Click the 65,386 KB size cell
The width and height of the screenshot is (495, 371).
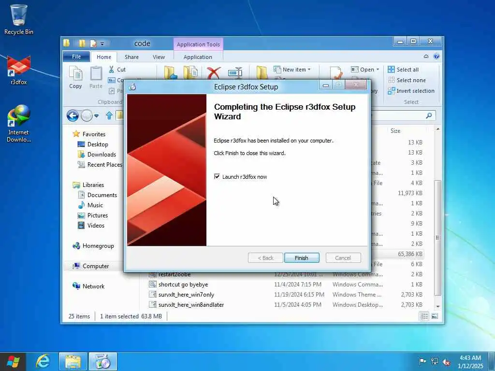click(x=410, y=254)
